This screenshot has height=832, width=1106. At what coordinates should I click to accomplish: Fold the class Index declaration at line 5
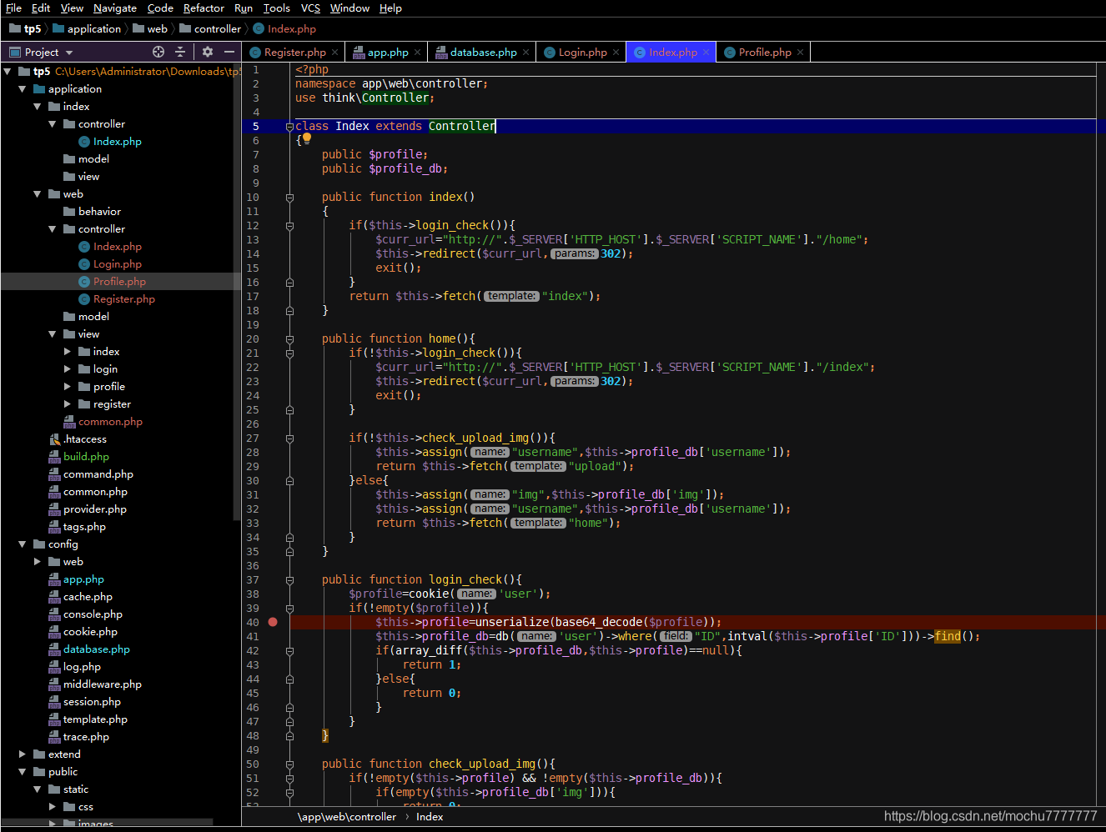point(289,127)
